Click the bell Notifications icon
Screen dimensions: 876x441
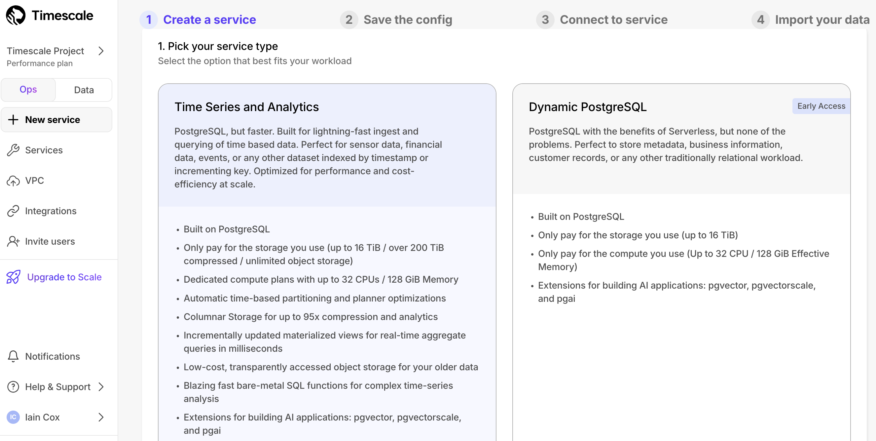(13, 356)
